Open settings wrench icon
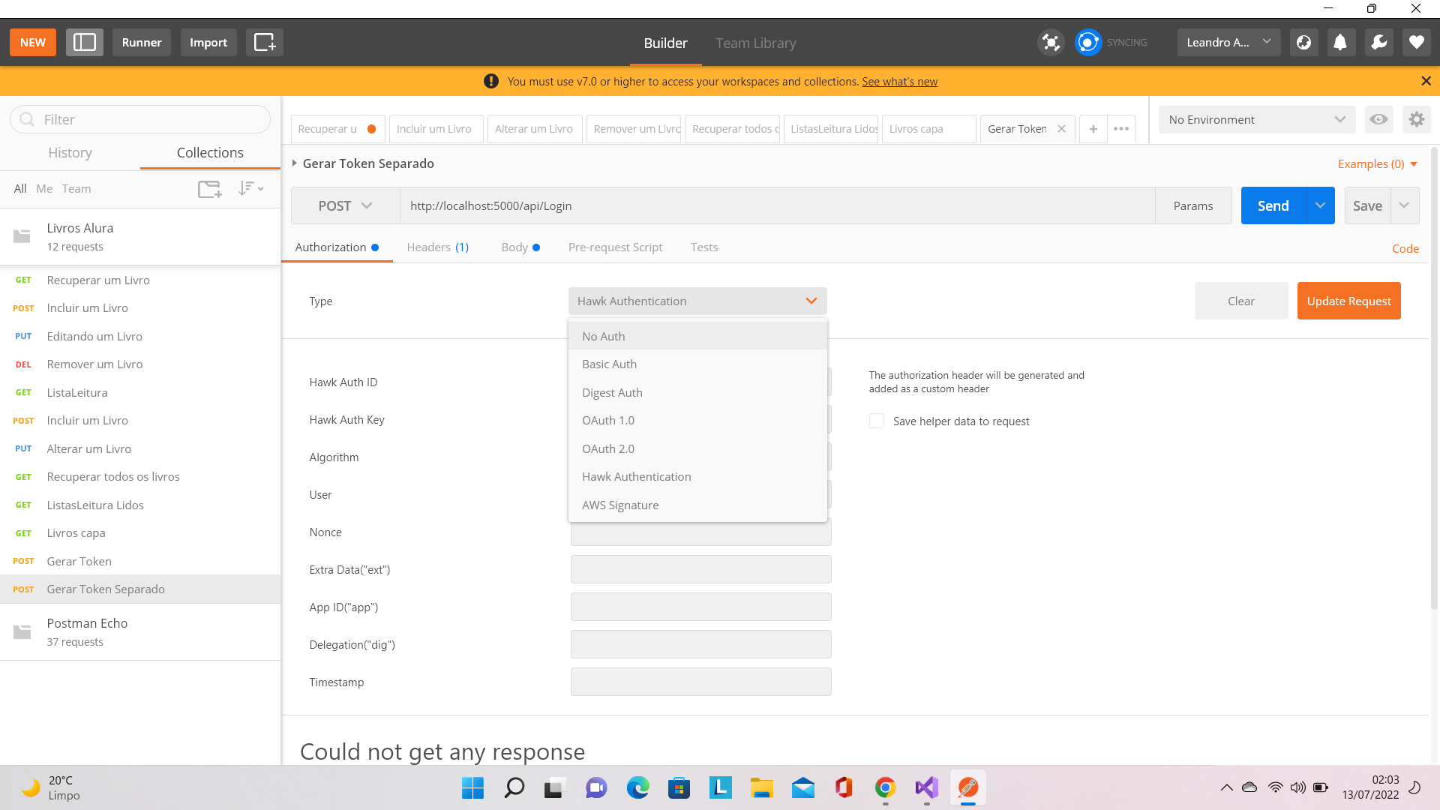Image resolution: width=1440 pixels, height=810 pixels. [x=1379, y=43]
